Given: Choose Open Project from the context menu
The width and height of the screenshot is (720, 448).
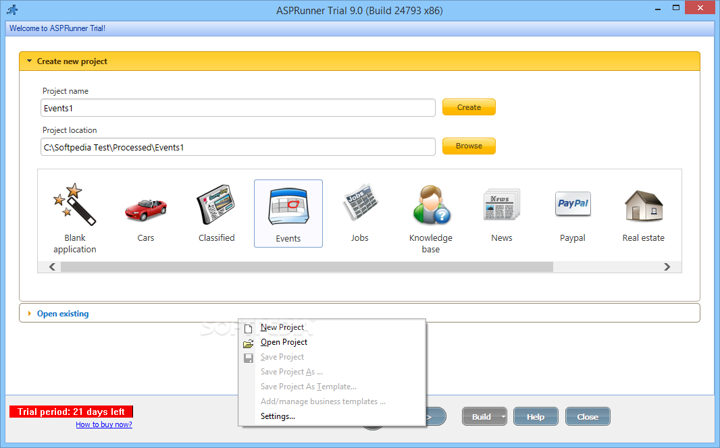Looking at the screenshot, I should [x=284, y=342].
